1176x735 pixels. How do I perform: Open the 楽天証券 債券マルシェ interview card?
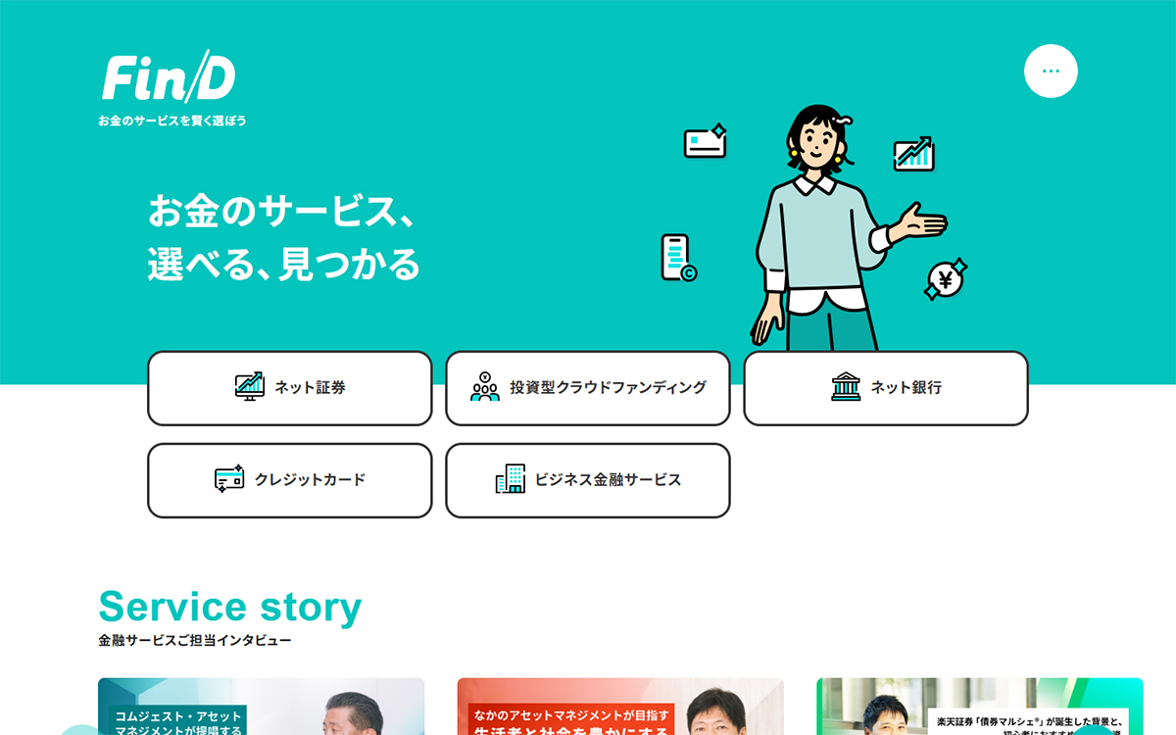[980, 707]
